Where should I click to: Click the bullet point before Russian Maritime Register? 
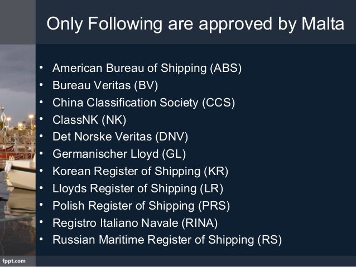(x=41, y=239)
